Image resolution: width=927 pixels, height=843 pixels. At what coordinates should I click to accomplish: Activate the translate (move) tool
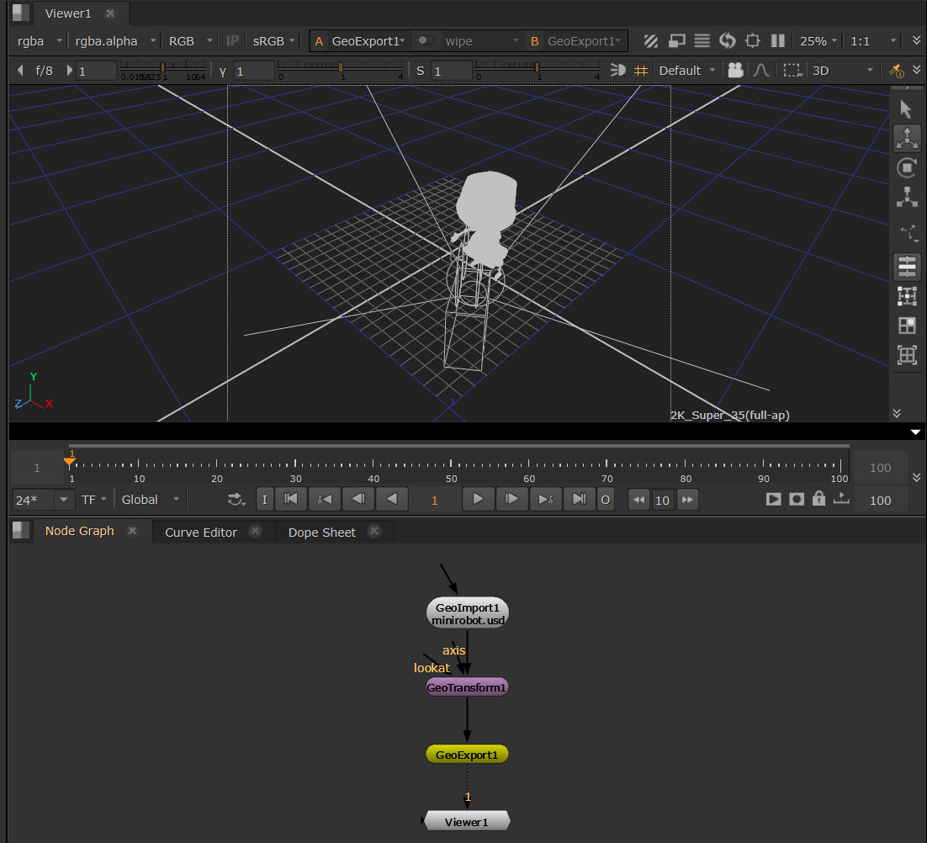(906, 138)
